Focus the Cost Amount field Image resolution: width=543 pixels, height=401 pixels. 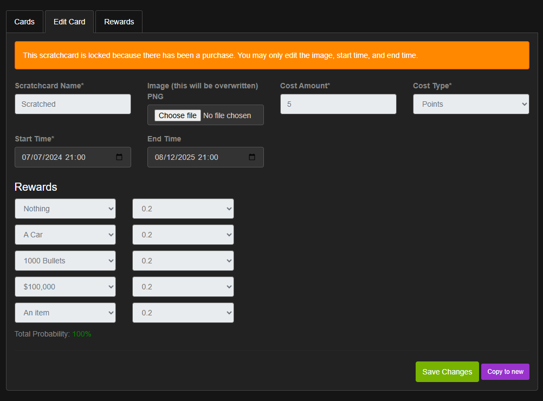[338, 104]
